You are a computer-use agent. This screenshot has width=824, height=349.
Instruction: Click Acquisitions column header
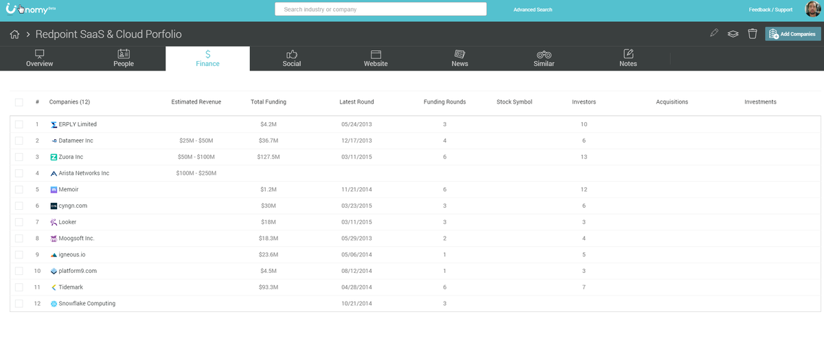click(672, 102)
